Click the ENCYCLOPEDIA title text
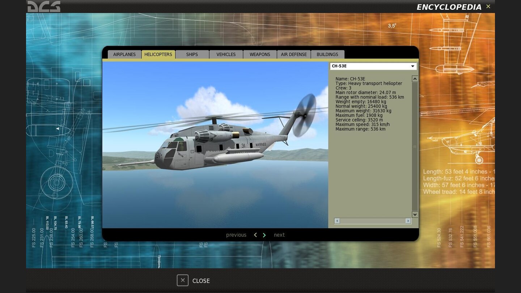 point(449,7)
